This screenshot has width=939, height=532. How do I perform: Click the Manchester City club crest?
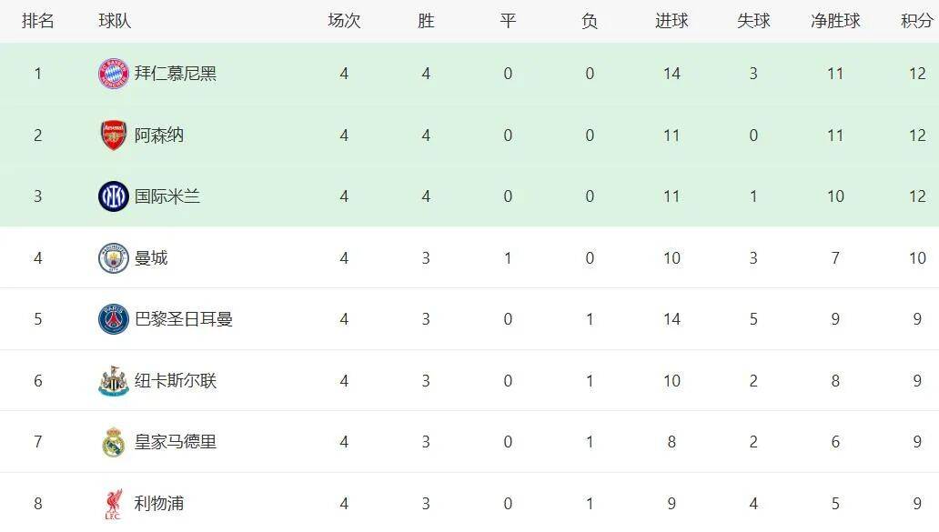[114, 258]
